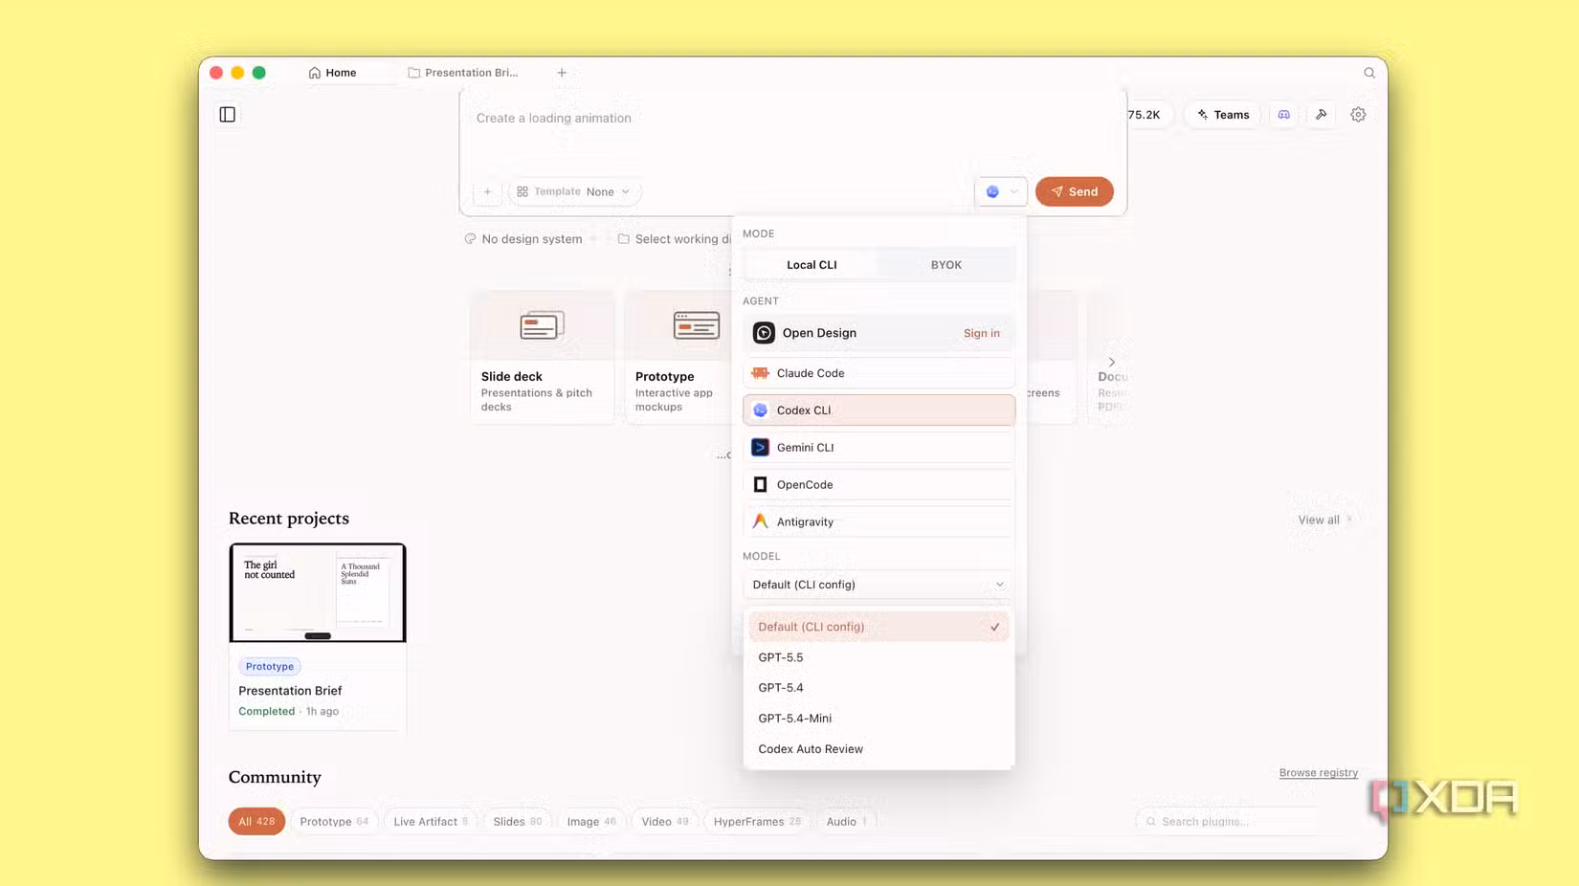Viewport: 1579px width, 886px height.
Task: Filter community by Prototype 64
Action: pyautogui.click(x=334, y=822)
